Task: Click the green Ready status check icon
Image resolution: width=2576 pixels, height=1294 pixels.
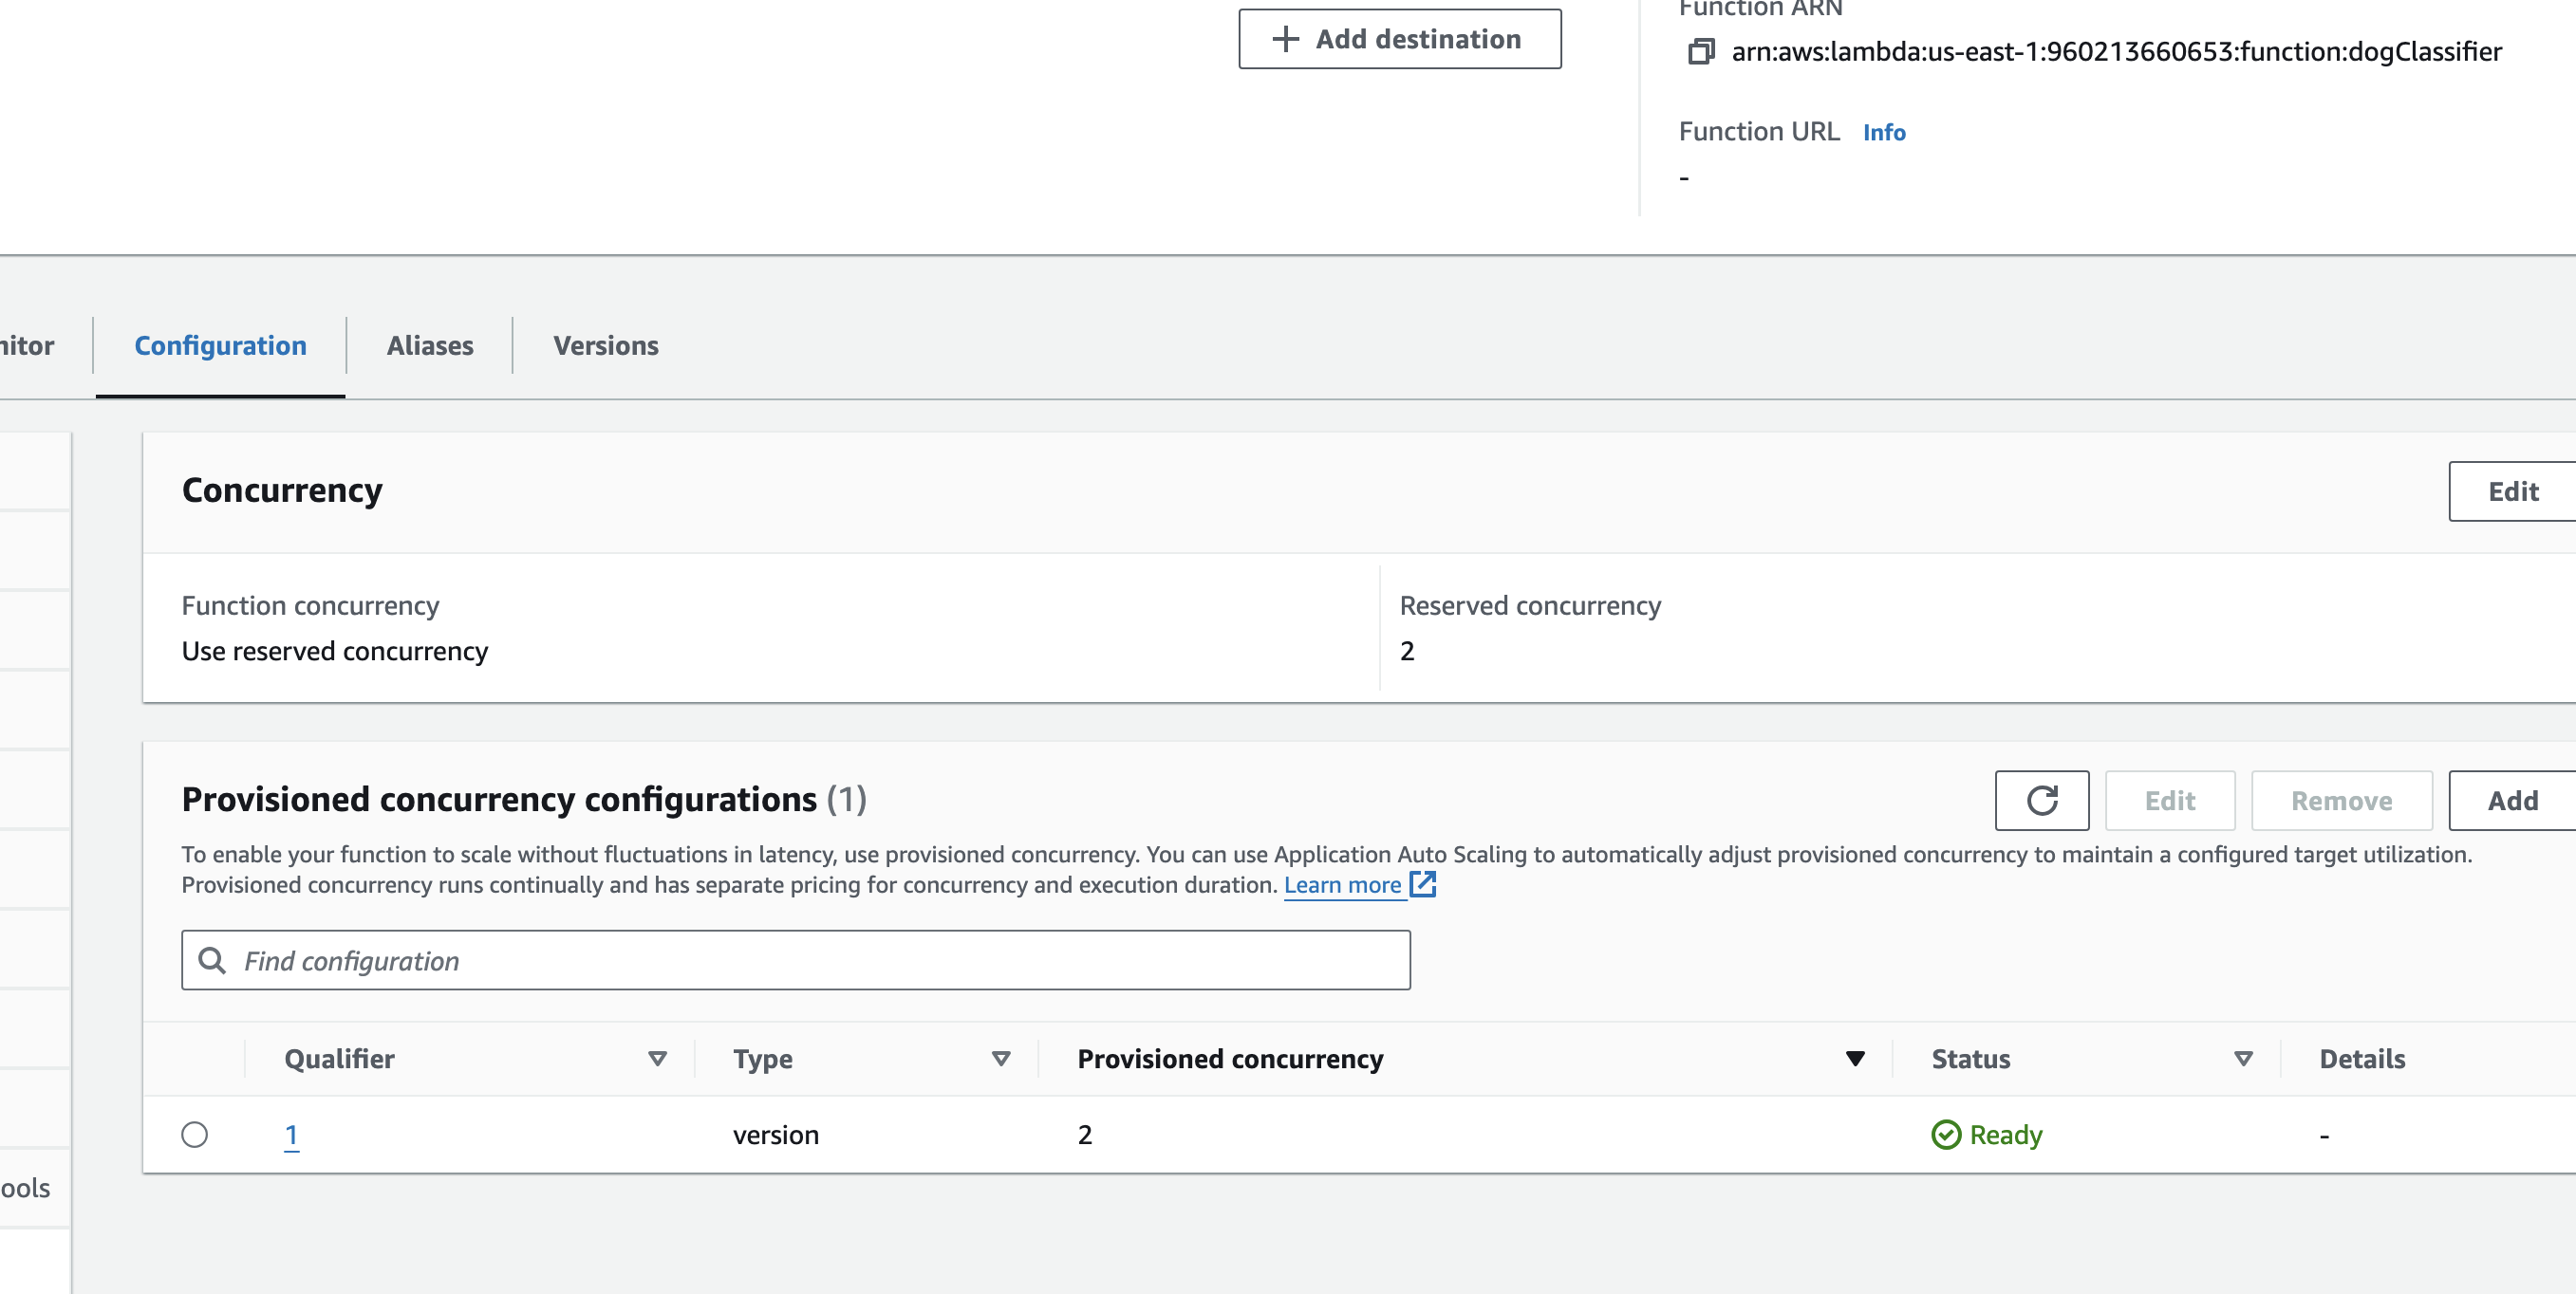Action: point(1946,1136)
